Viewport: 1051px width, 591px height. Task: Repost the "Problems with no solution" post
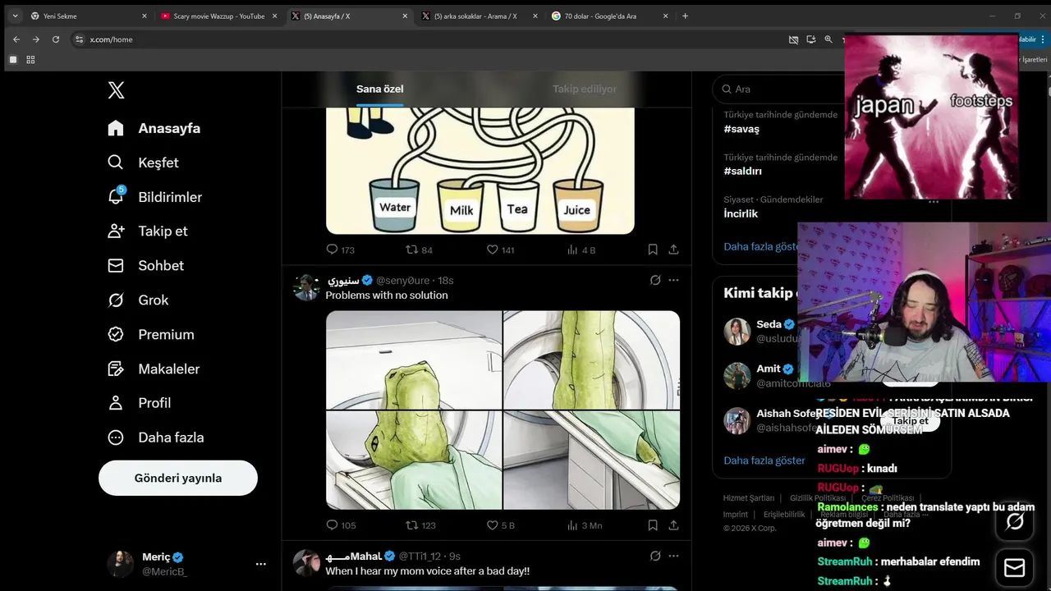coord(412,525)
